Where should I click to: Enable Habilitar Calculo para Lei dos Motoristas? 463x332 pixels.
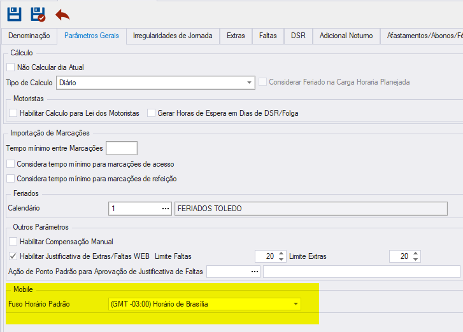13,113
